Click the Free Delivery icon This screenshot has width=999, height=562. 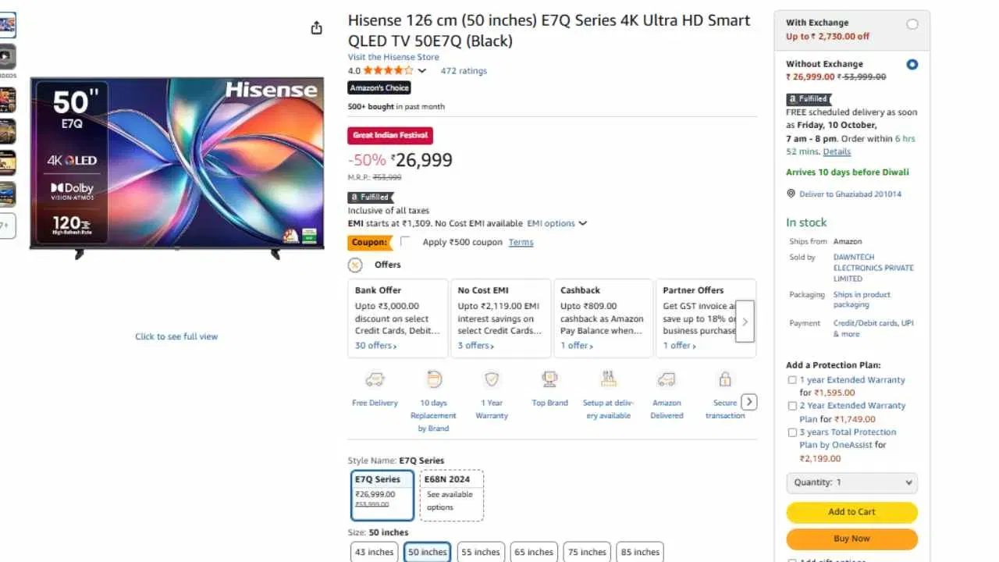point(374,379)
